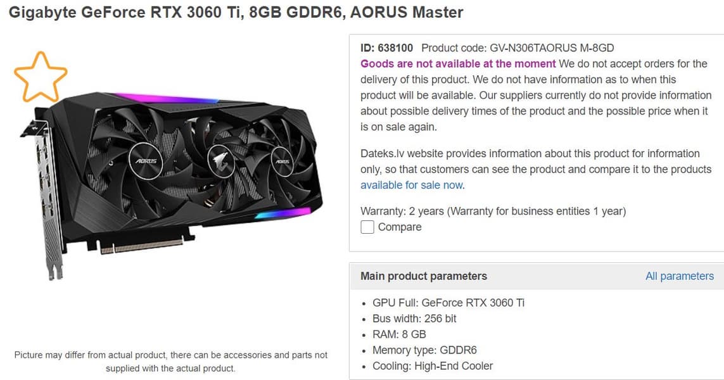Image resolution: width=724 pixels, height=380 pixels.
Task: Tick the Compare checkbox
Action: (x=367, y=227)
